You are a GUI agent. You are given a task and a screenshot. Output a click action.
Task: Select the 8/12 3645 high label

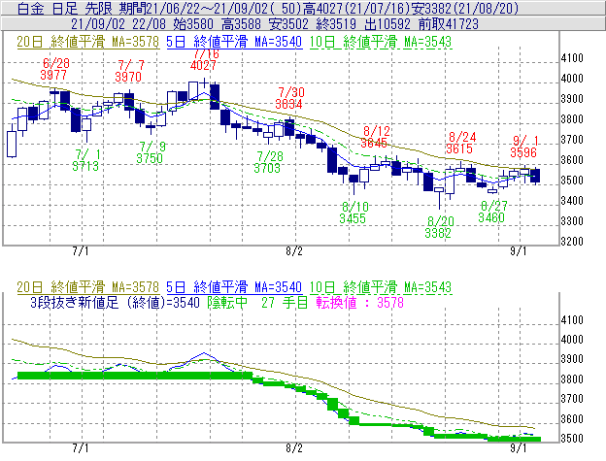pyautogui.click(x=375, y=137)
